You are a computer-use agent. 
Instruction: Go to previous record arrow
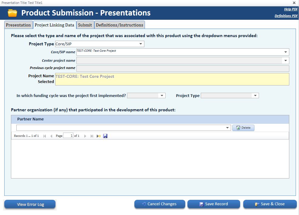pyautogui.click(x=51, y=136)
